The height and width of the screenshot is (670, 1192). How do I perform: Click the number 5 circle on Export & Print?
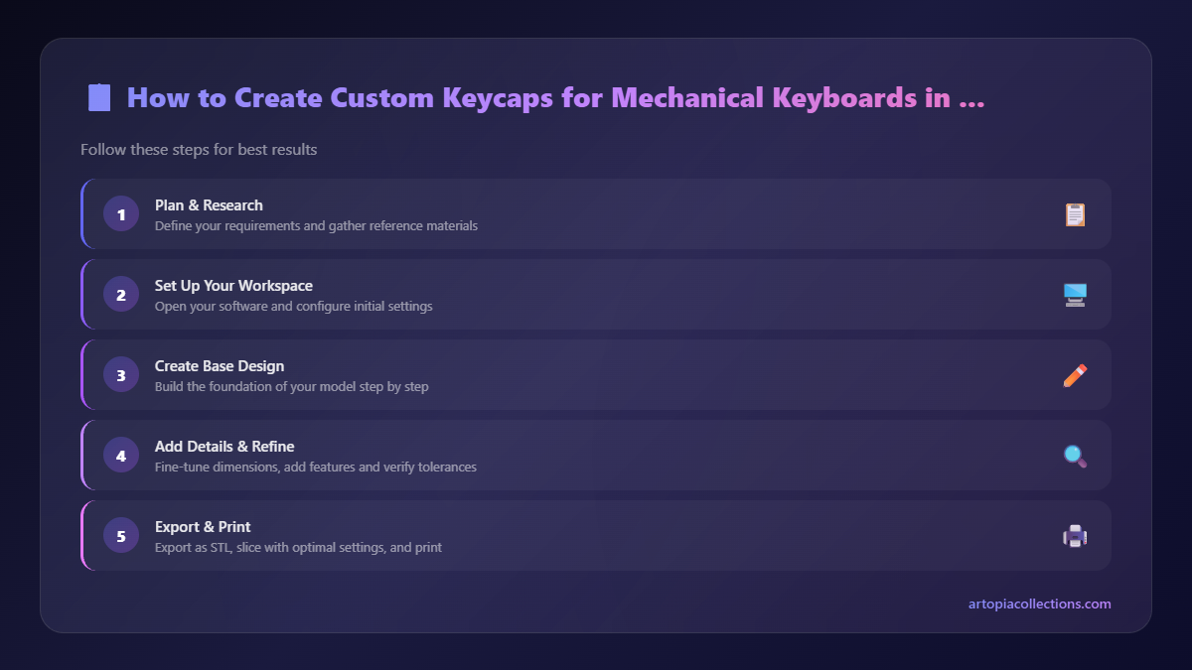click(120, 535)
